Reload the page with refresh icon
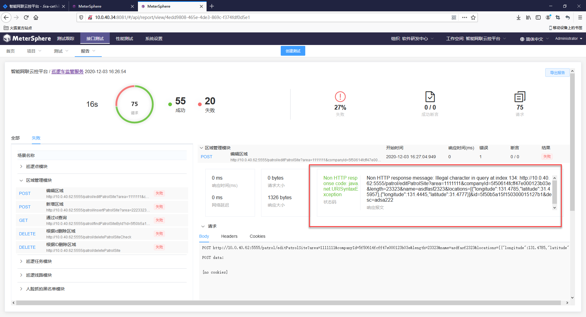 (x=26, y=17)
